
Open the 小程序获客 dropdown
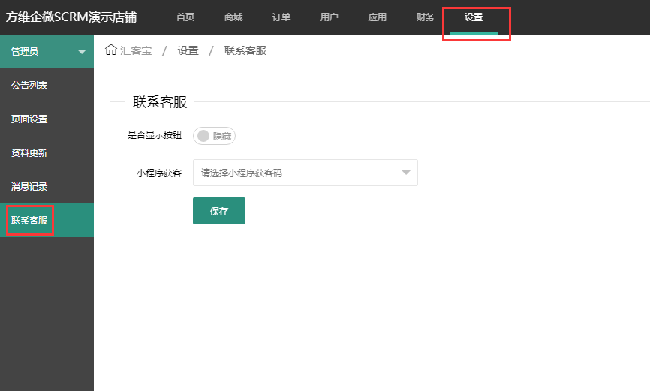tap(305, 173)
